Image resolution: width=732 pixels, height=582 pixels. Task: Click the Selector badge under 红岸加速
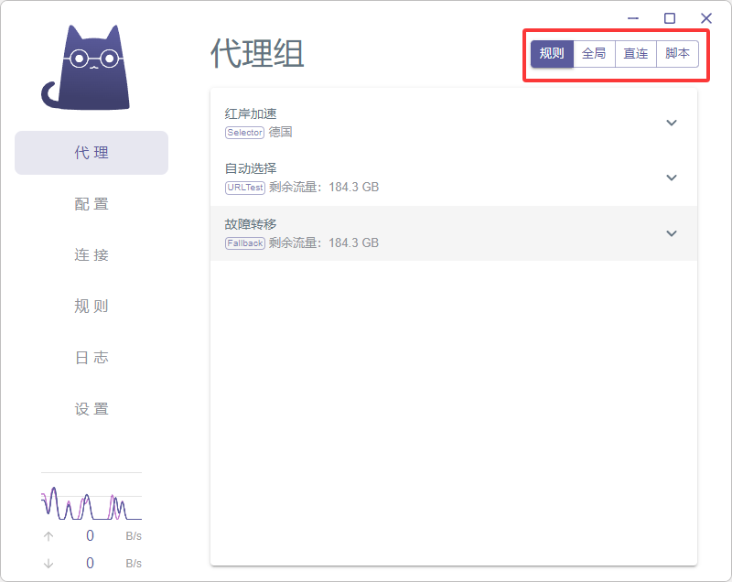tap(244, 133)
